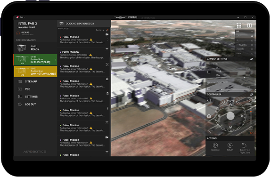Open the Run dropdown in title bar
The width and height of the screenshot is (270, 177).
[x=23, y=17]
